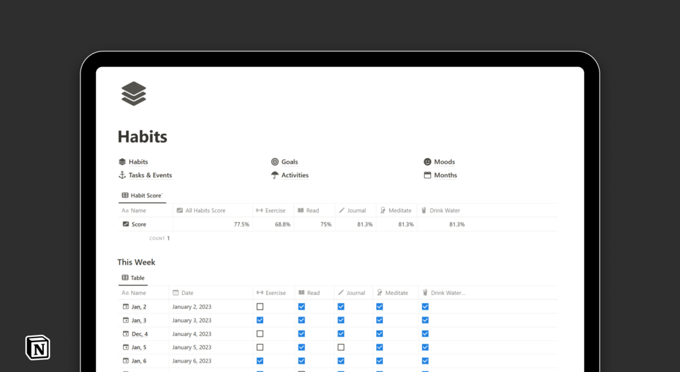
Task: Uncheck Exercise for Jan, 3
Action: [260, 320]
